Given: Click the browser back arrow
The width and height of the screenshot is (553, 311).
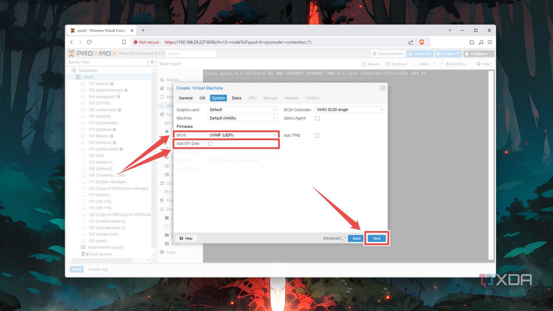Looking at the screenshot, I should point(72,42).
